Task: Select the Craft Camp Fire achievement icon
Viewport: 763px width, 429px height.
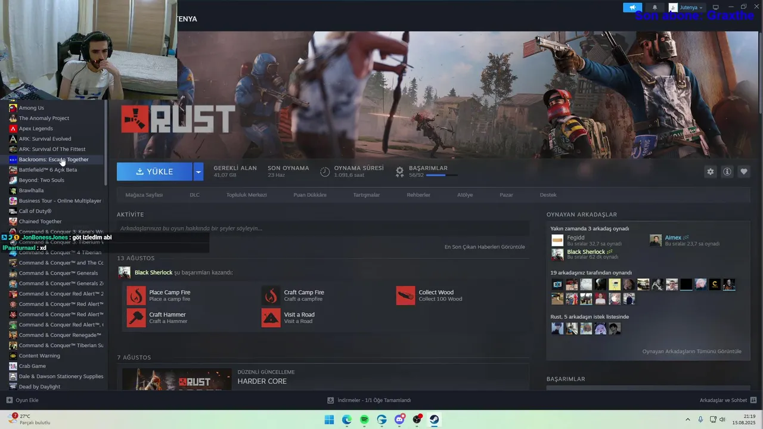Action: 271,296
